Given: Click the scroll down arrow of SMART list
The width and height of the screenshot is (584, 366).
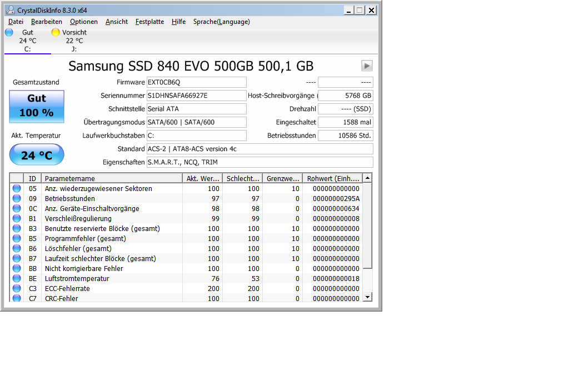Looking at the screenshot, I should 367,297.
